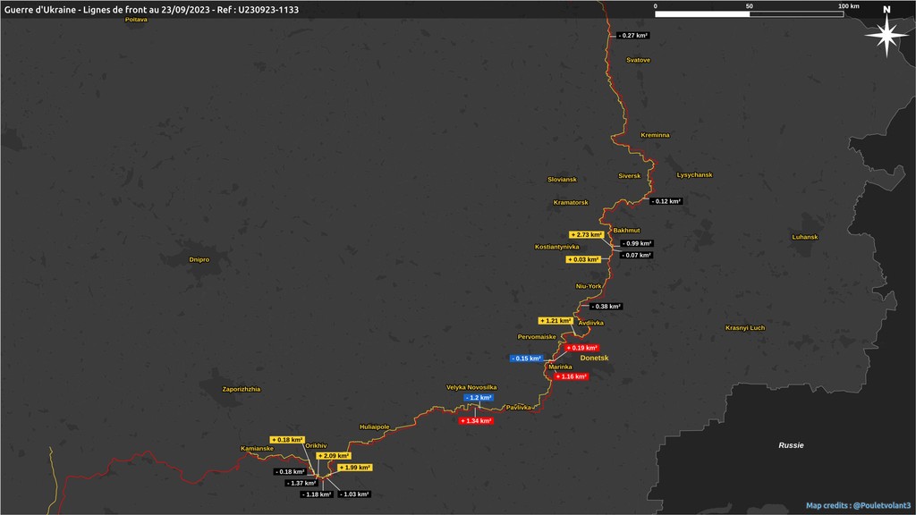Click the - 0.38 km² black tag
Viewport: 916px width, 515px height.
coord(606,307)
